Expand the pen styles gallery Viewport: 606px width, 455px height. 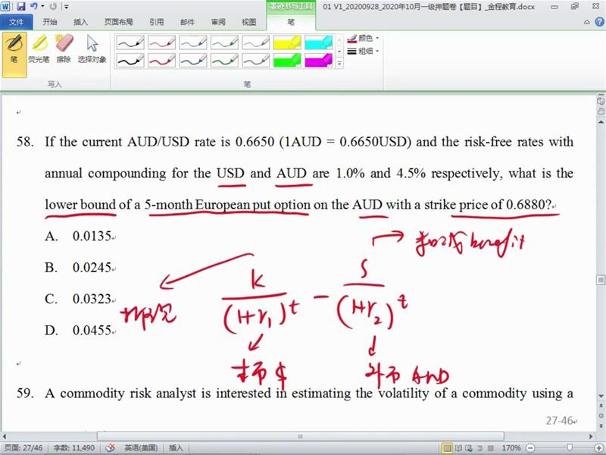coord(339,63)
